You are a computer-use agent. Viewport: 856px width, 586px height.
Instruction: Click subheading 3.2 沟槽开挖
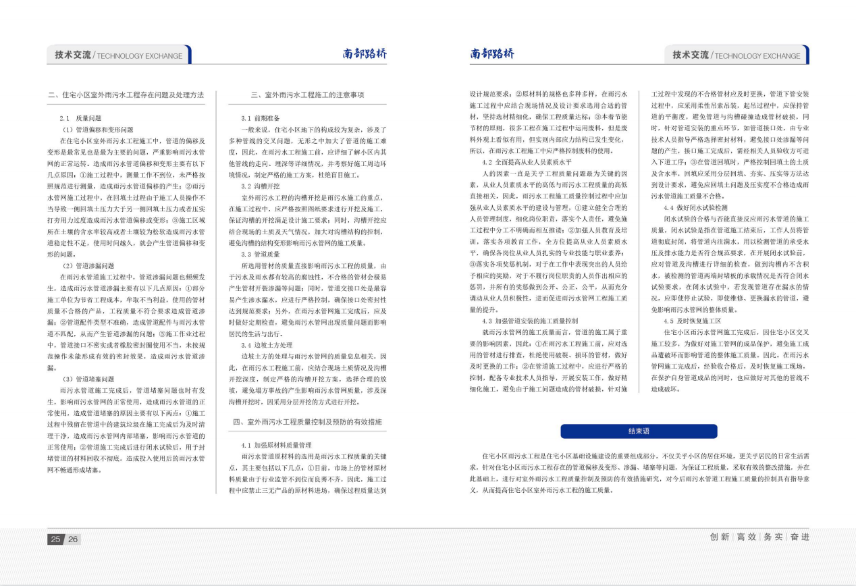pyautogui.click(x=261, y=186)
